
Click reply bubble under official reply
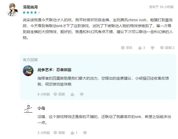click(x=55, y=94)
